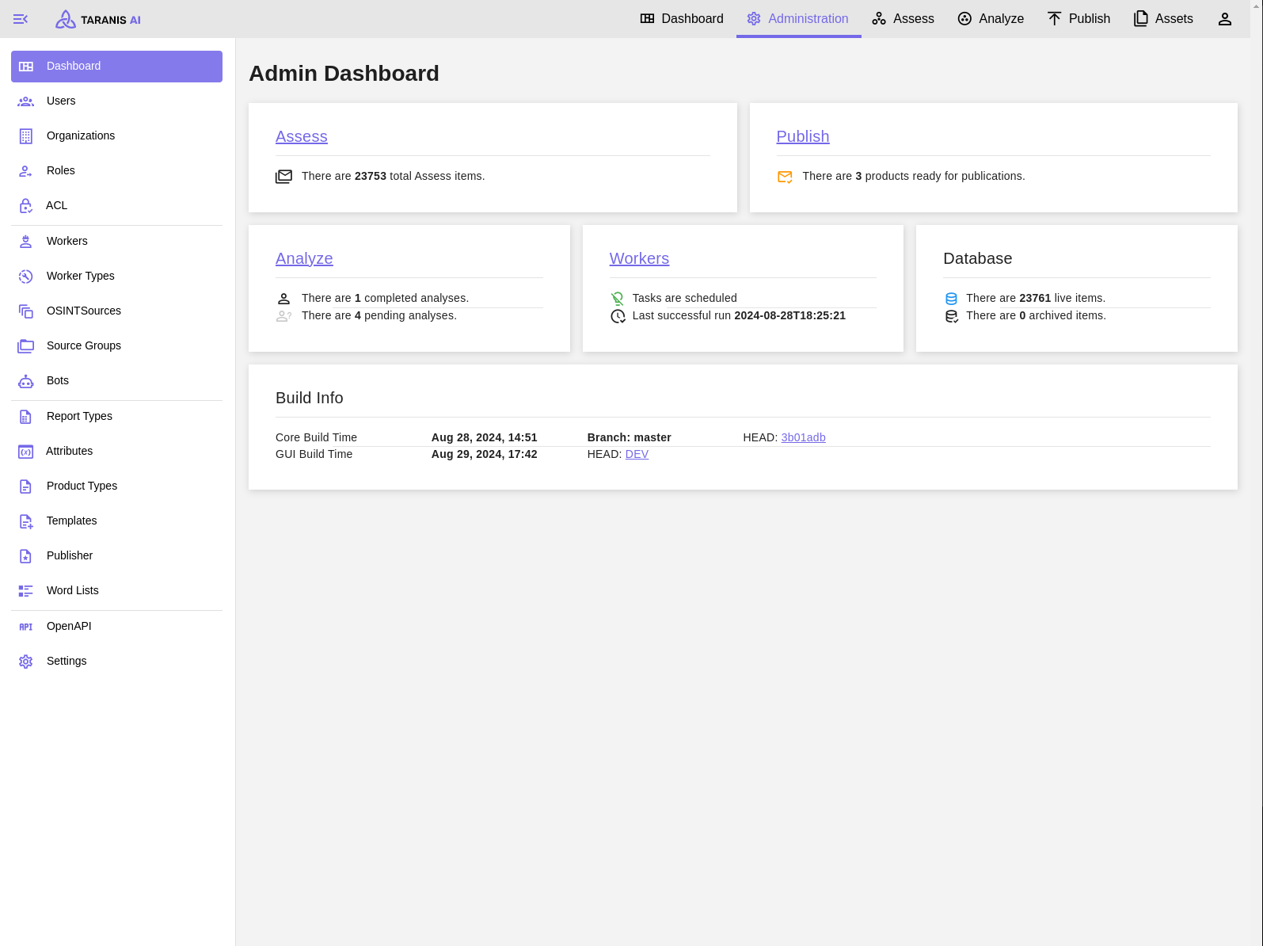Open the user account icon
Viewport: 1263px width, 946px height.
[1224, 19]
